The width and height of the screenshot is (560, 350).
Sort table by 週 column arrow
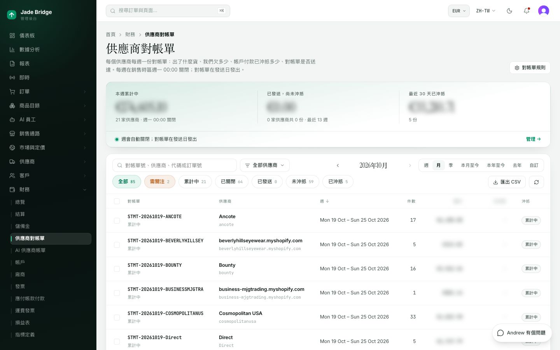point(327,201)
